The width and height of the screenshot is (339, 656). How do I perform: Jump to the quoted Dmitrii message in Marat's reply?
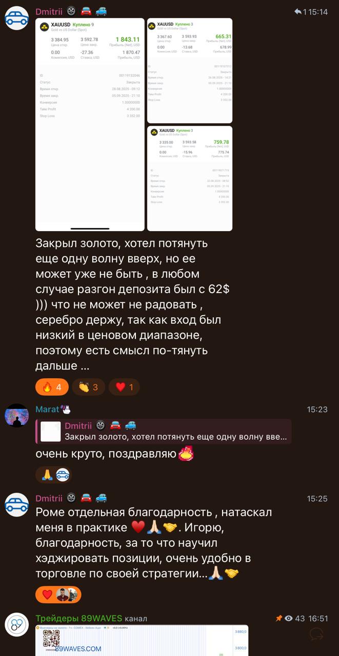click(163, 432)
